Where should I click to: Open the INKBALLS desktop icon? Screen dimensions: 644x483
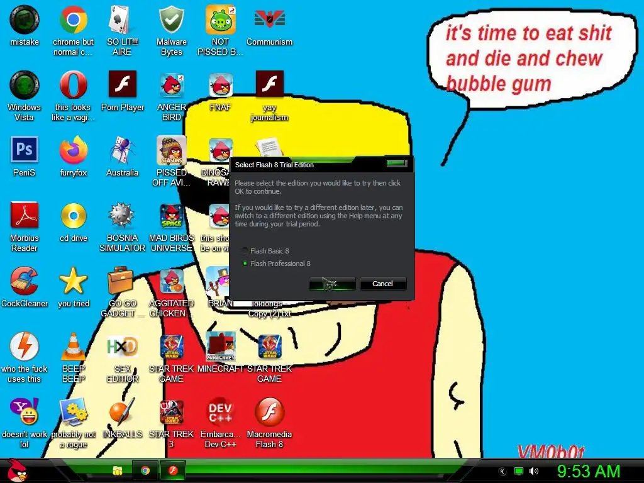(122, 411)
